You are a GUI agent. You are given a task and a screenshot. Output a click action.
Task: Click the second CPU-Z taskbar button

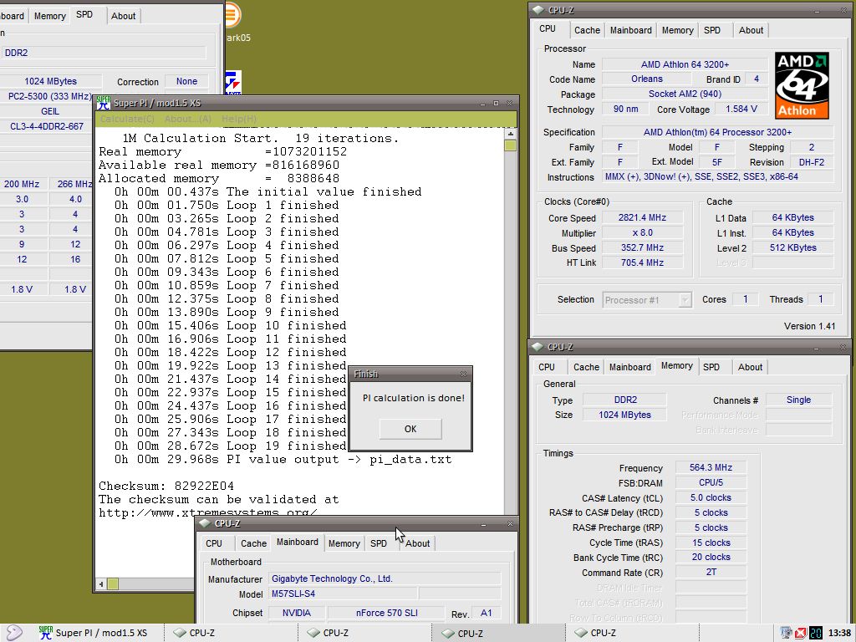coord(366,633)
